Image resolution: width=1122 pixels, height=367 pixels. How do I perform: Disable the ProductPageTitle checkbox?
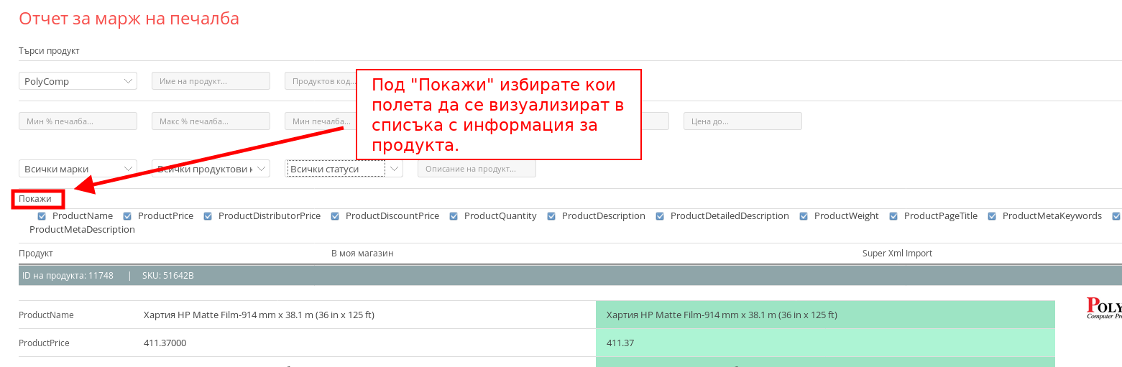(893, 216)
